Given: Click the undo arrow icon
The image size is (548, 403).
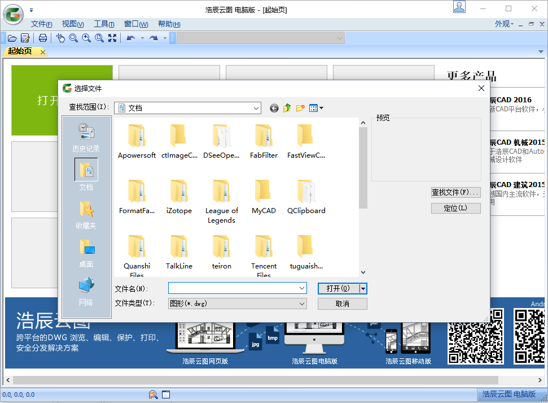Looking at the screenshot, I should click(x=131, y=38).
